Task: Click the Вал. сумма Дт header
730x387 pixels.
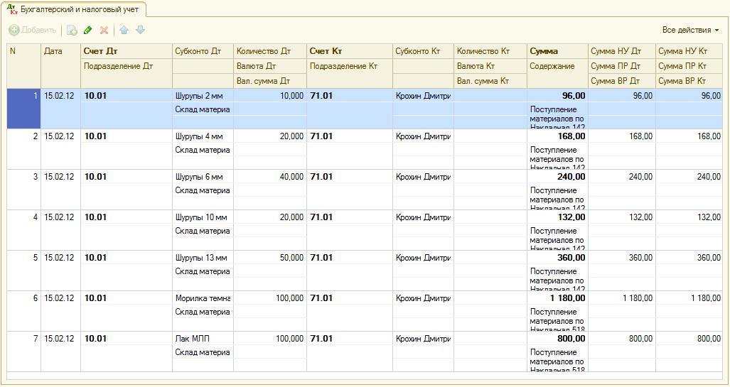Action: [x=270, y=81]
